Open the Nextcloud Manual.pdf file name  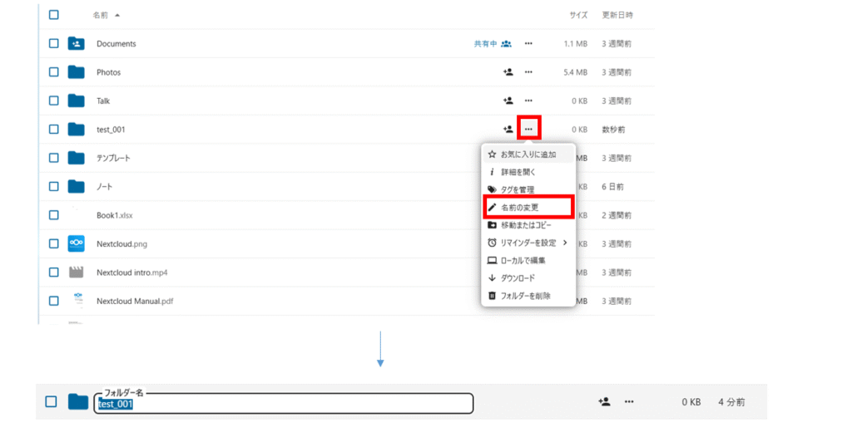click(x=134, y=301)
